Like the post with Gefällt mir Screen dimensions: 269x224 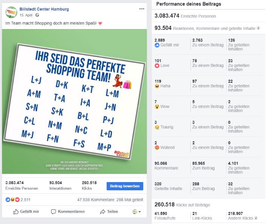(x=26, y=212)
